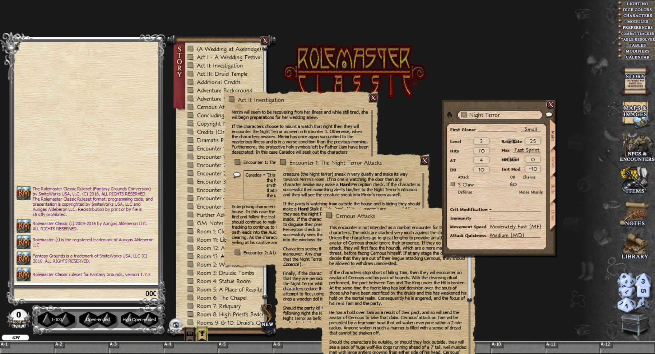This screenshot has width=655, height=354.
Task: Expand the trophy bookmark under the story list
Action: [202, 333]
